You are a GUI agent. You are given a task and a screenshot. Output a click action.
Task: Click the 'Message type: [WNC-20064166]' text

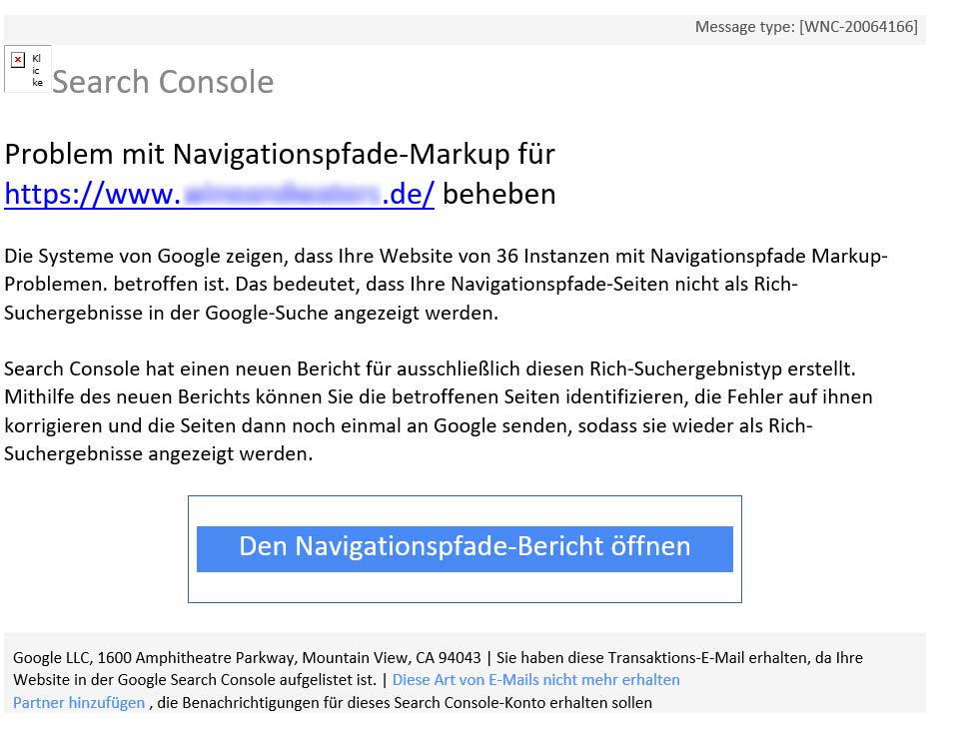[x=806, y=27]
